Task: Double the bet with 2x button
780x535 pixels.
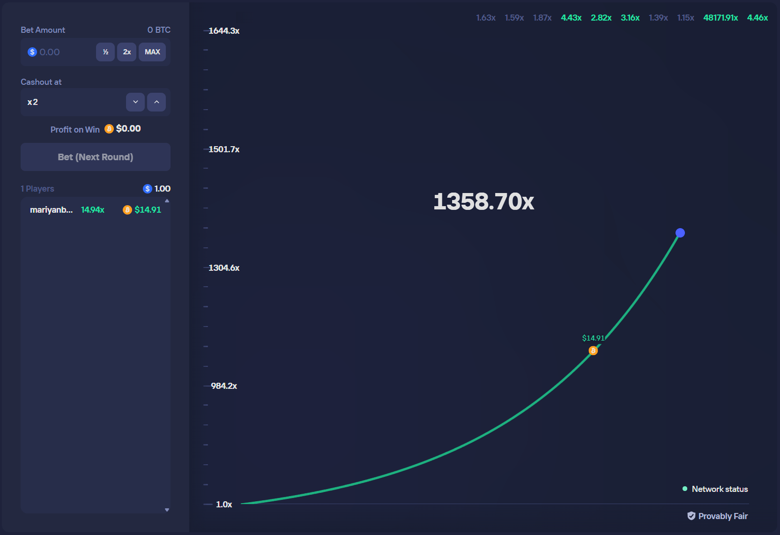Action: click(x=126, y=52)
